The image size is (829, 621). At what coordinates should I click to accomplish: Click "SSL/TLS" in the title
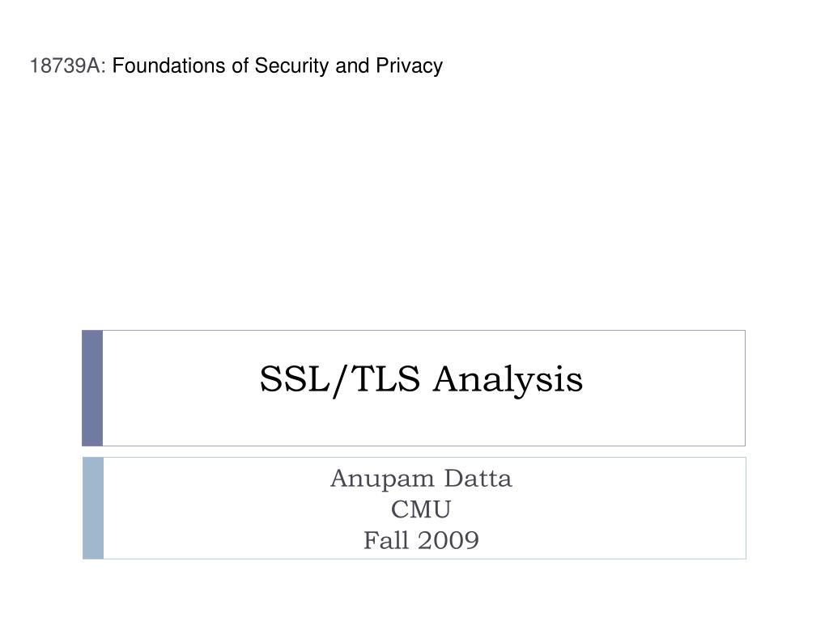[x=339, y=380]
